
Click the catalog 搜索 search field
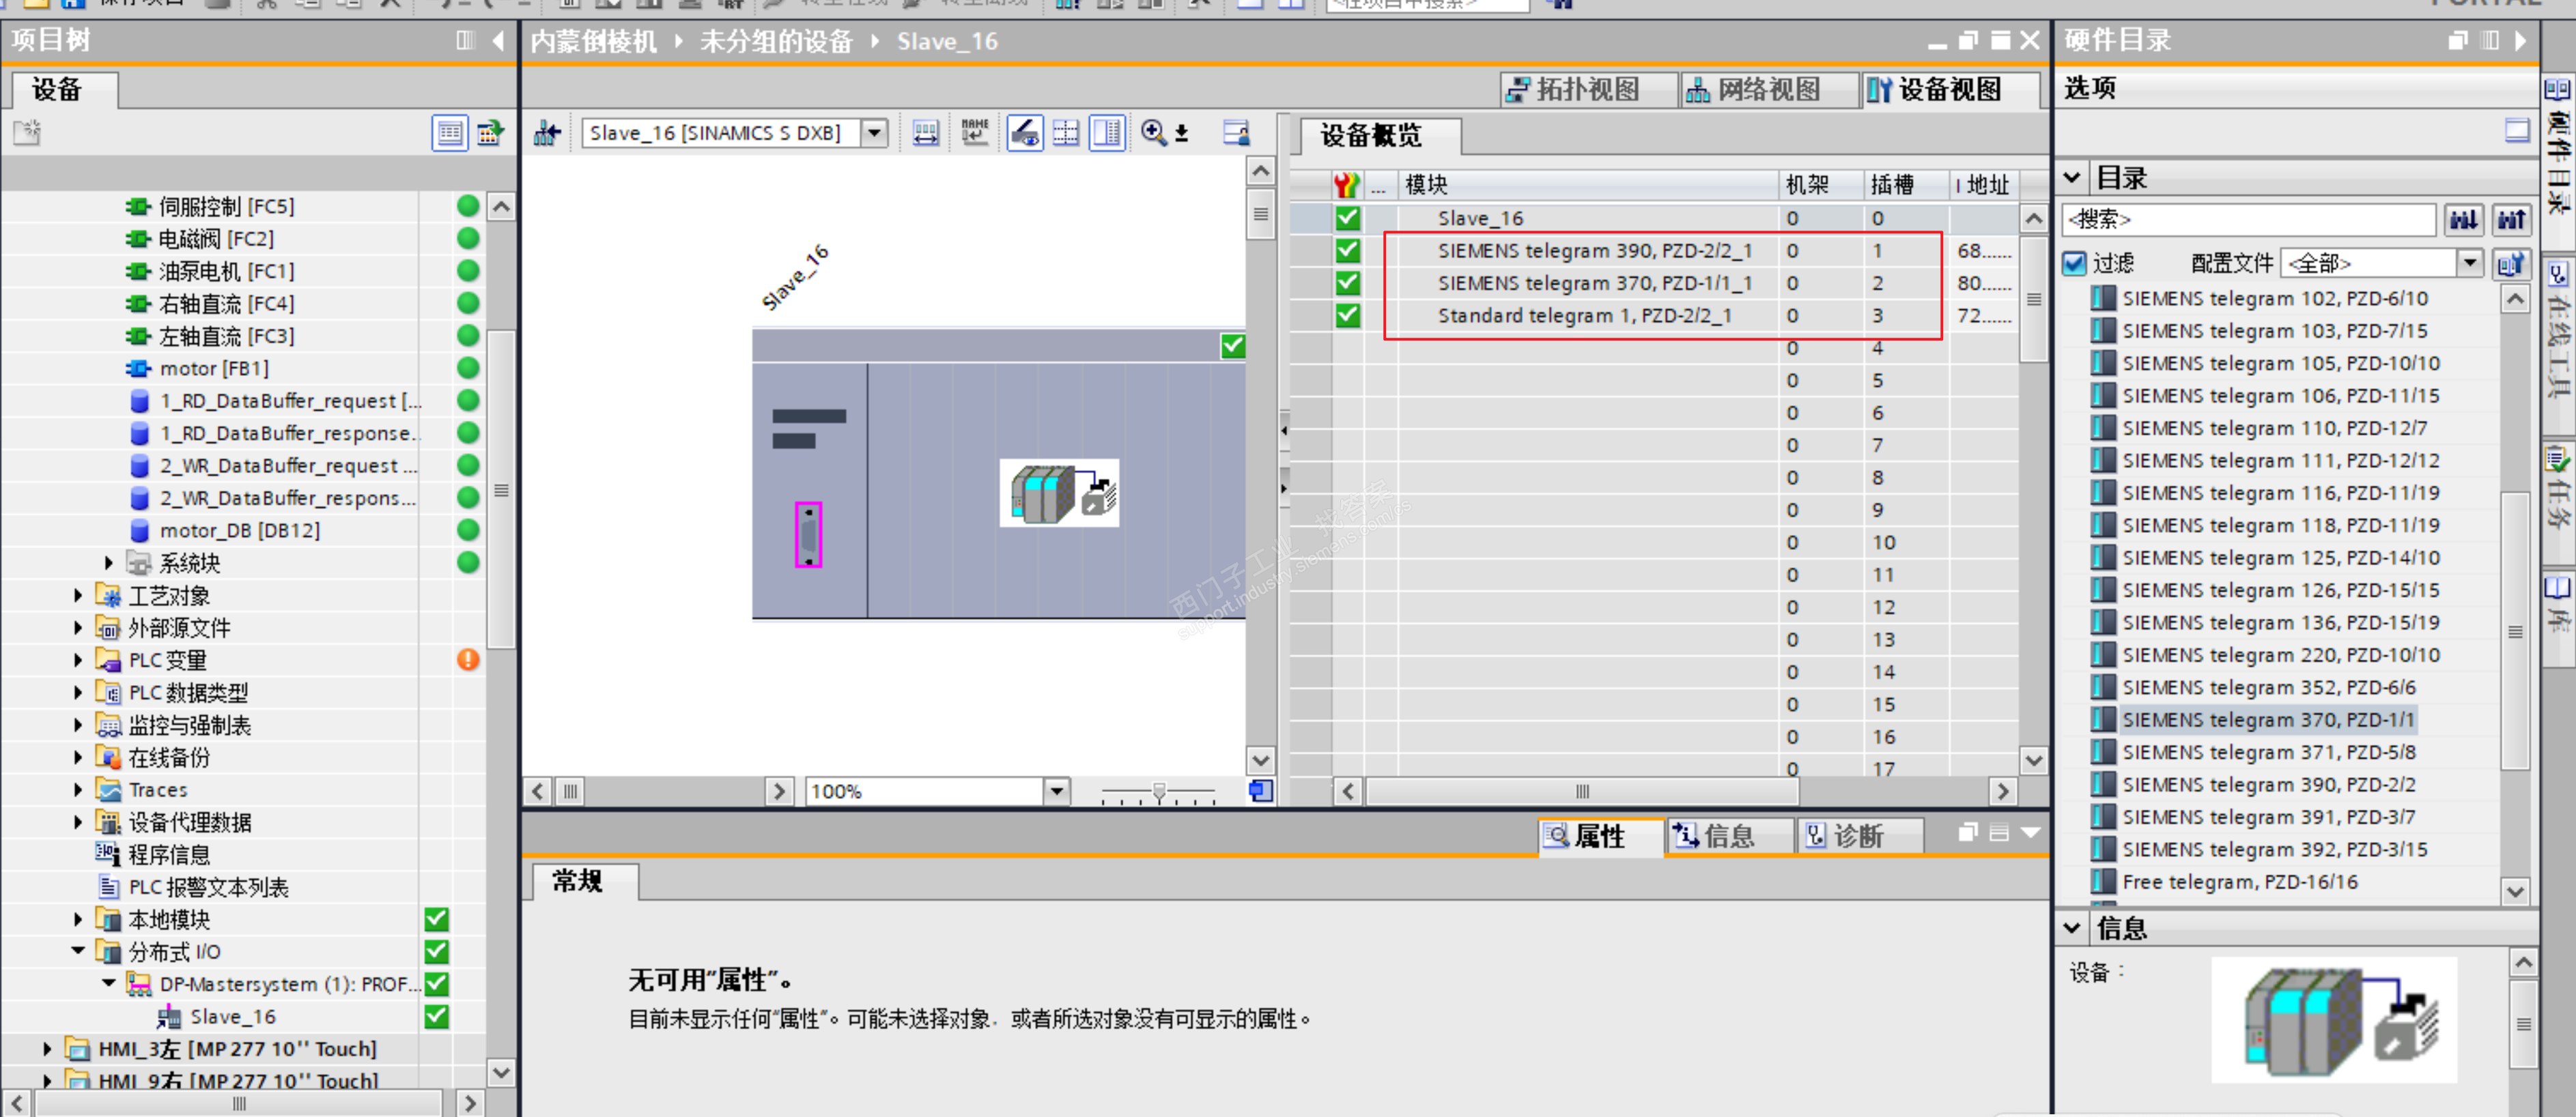coord(2248,220)
